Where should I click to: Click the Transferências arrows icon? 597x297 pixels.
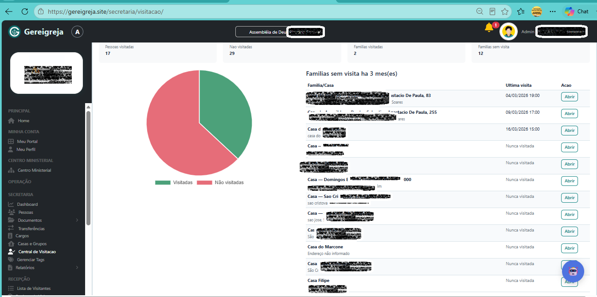pos(11,228)
